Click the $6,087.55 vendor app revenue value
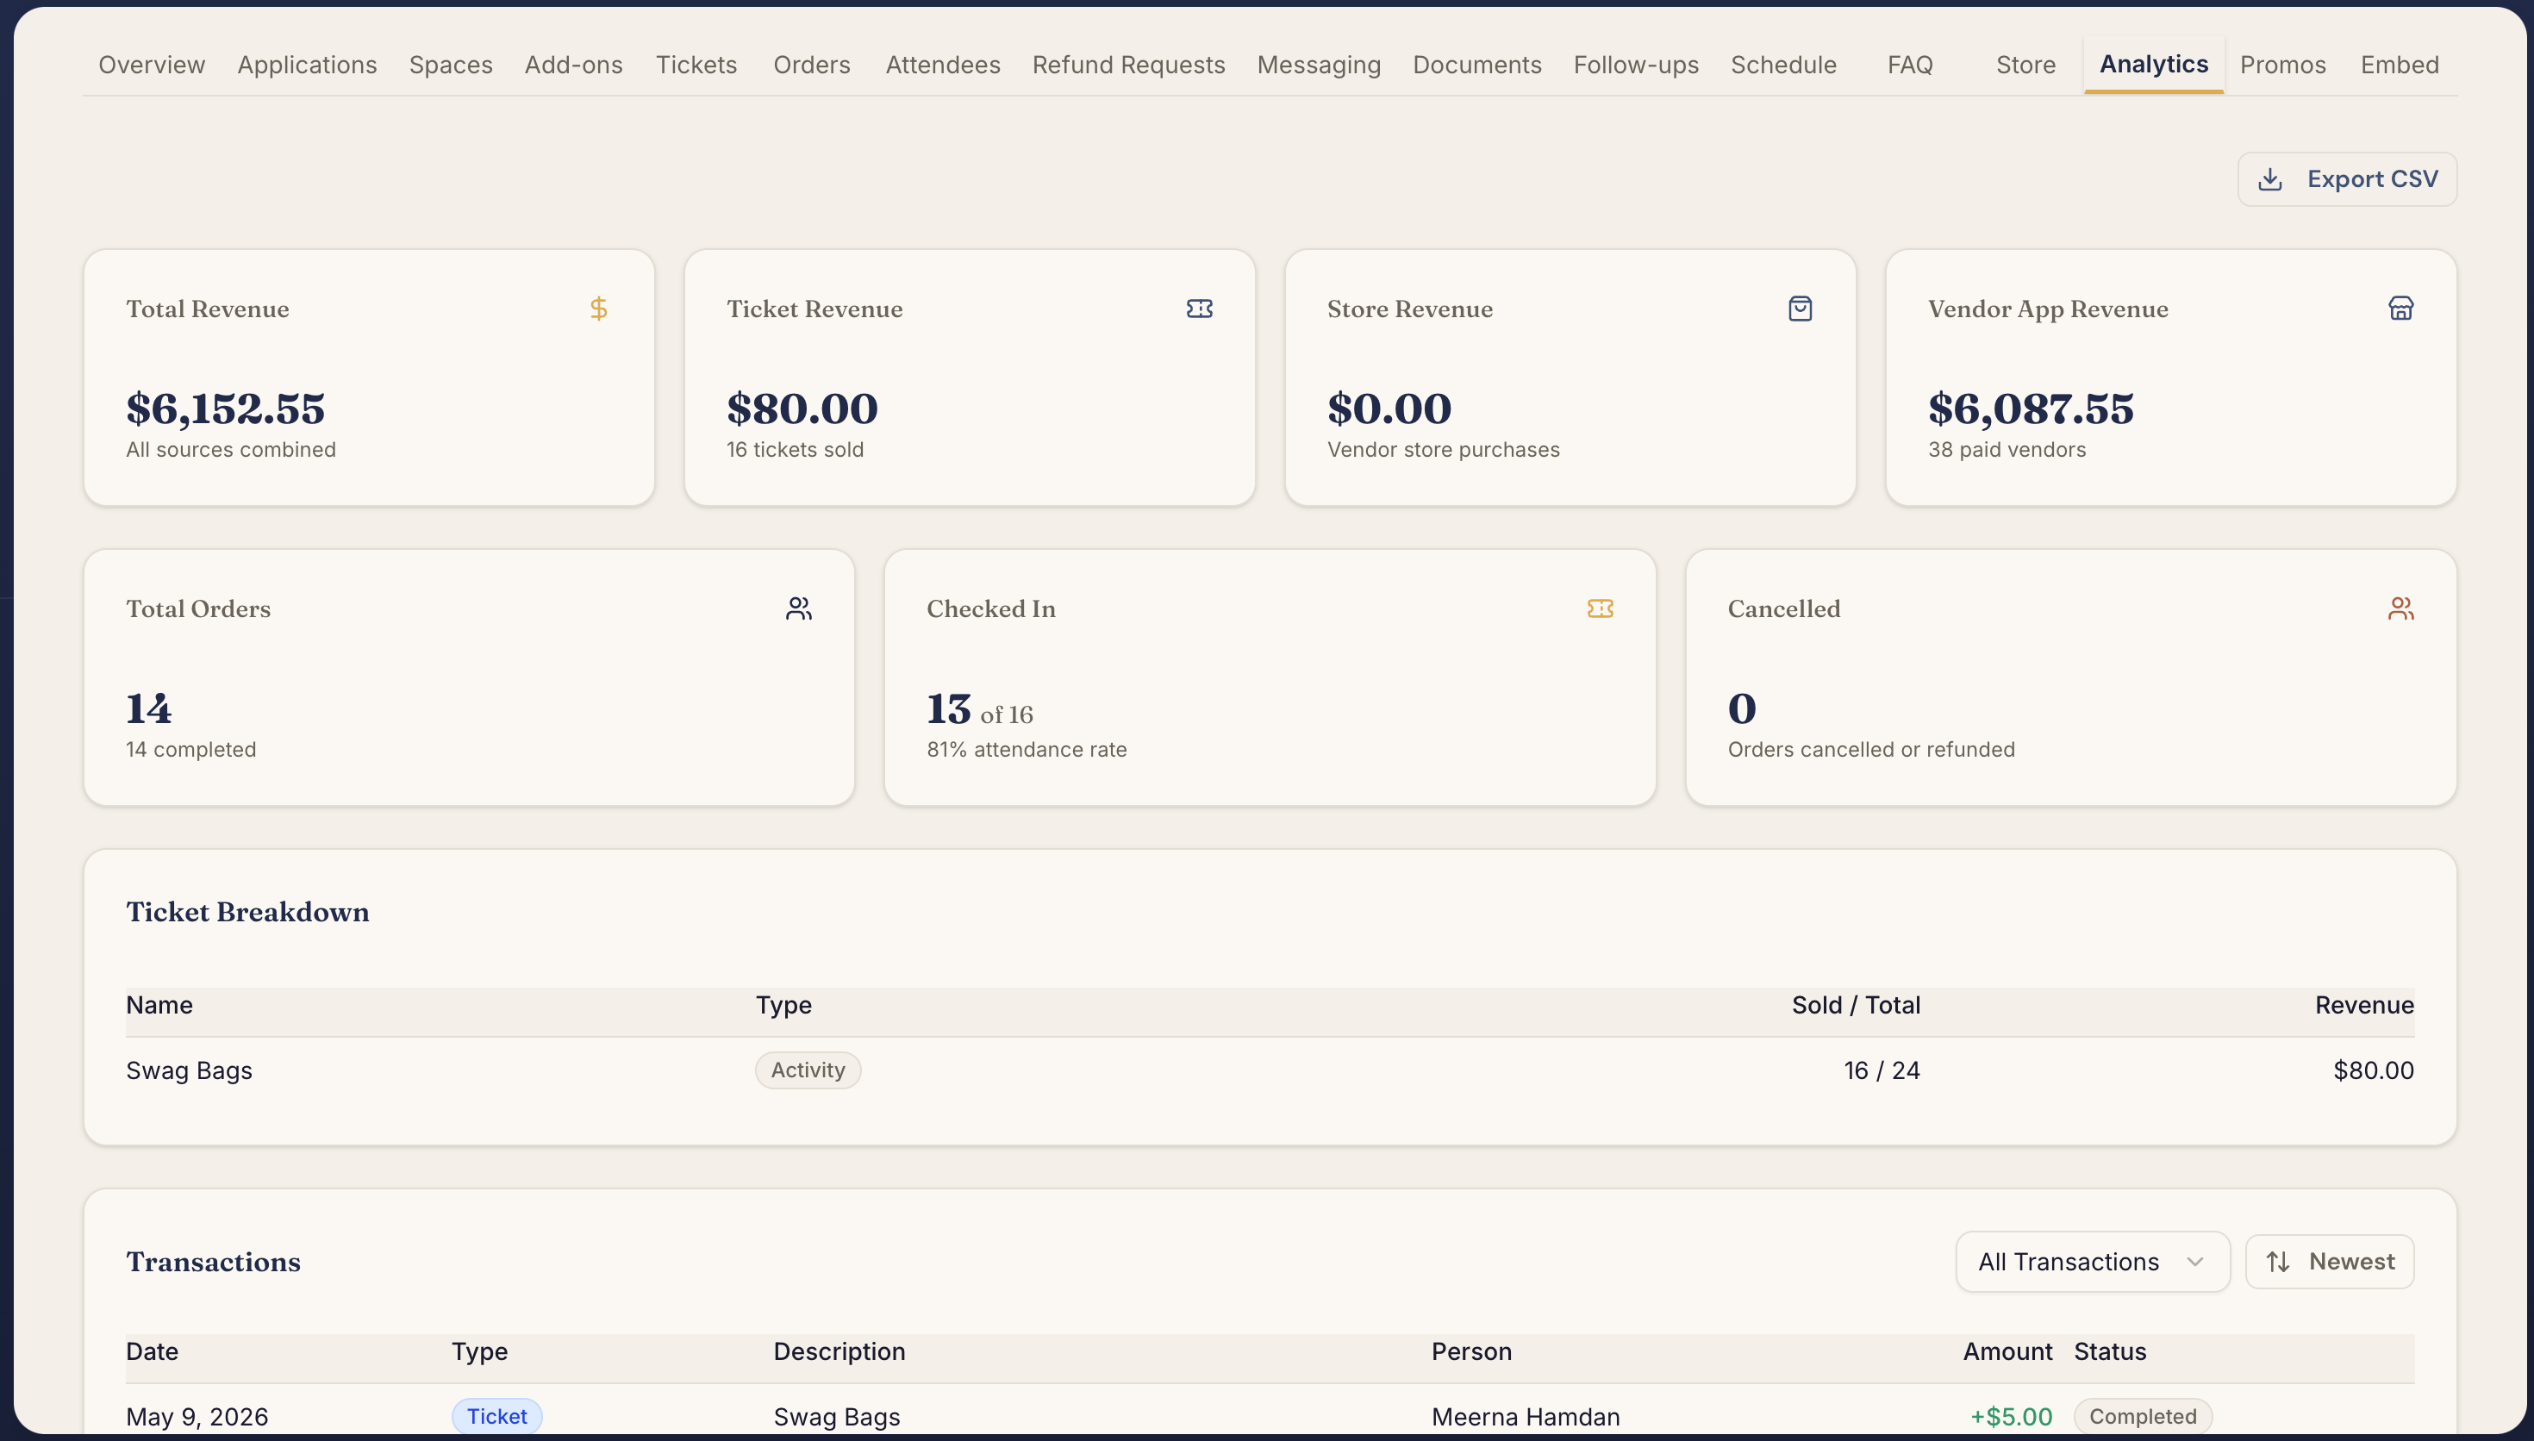This screenshot has width=2534, height=1441. (2031, 409)
